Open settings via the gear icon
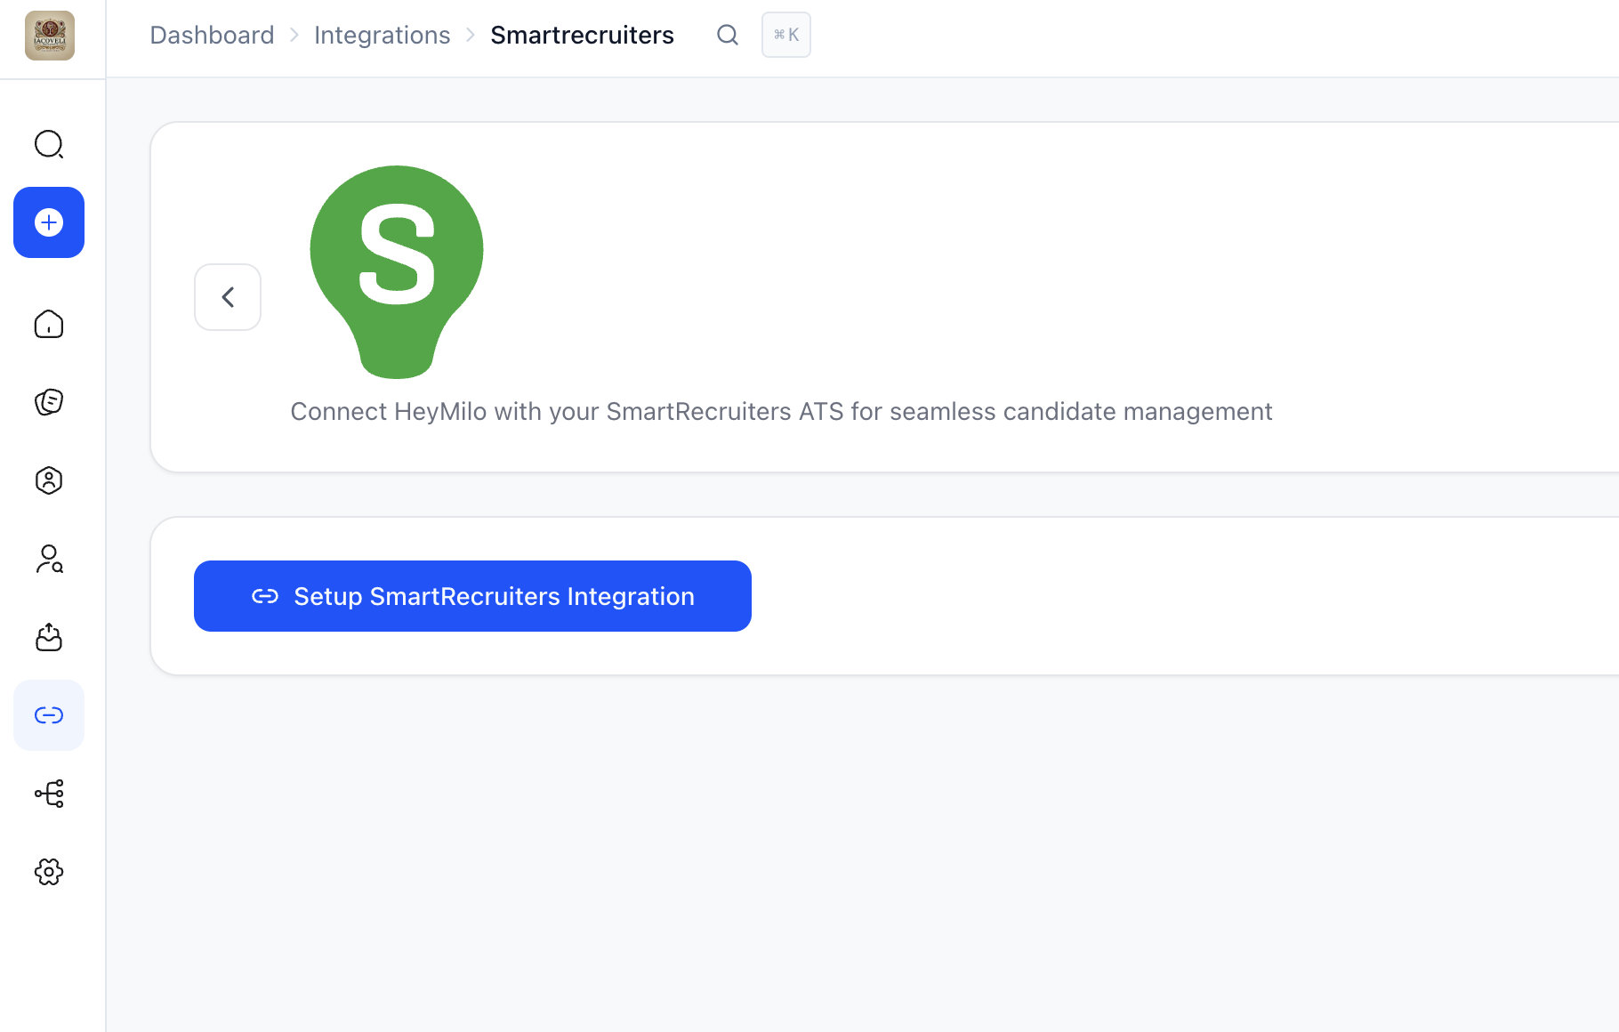This screenshot has width=1619, height=1032. pyautogui.click(x=49, y=872)
